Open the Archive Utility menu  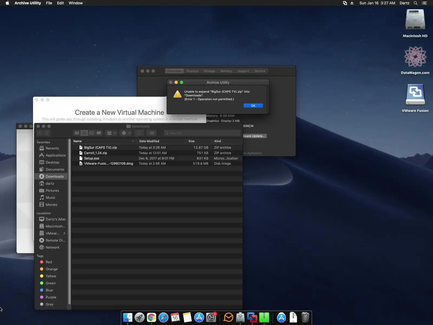[x=28, y=3]
